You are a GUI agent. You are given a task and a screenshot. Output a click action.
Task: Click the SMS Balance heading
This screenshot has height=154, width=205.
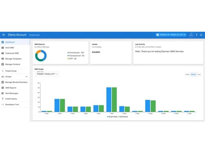(39, 44)
